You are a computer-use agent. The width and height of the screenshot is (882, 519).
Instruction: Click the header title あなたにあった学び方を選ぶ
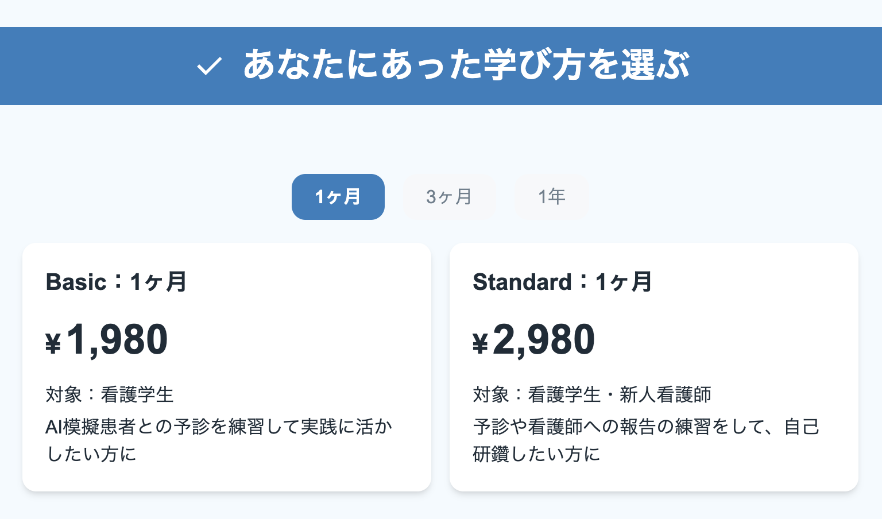click(x=466, y=65)
